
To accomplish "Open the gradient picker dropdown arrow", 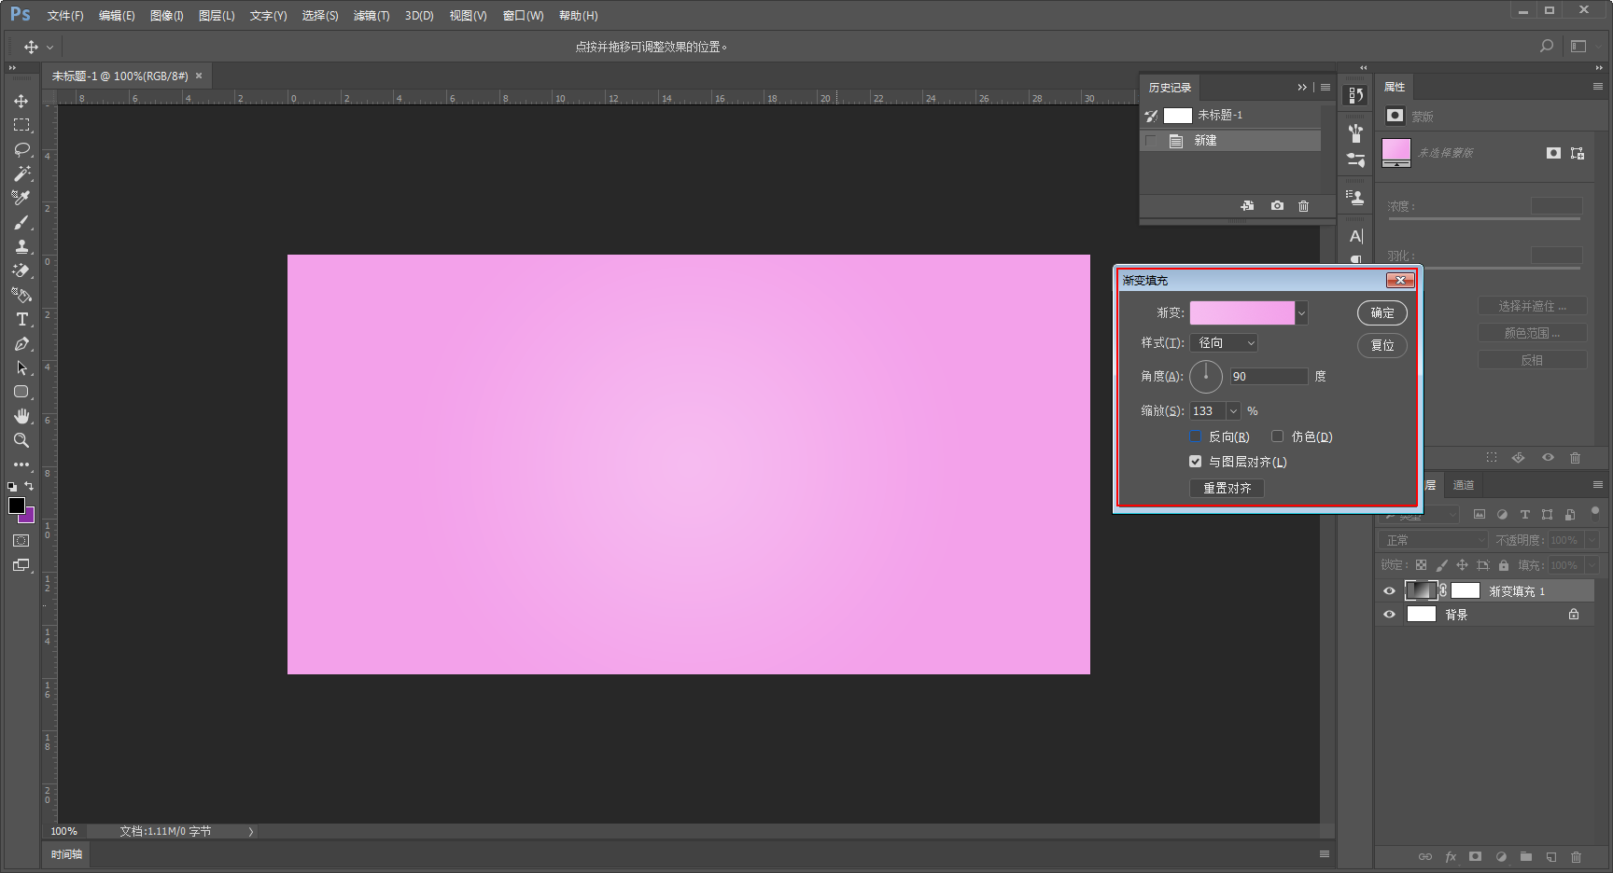I will click(x=1301, y=313).
